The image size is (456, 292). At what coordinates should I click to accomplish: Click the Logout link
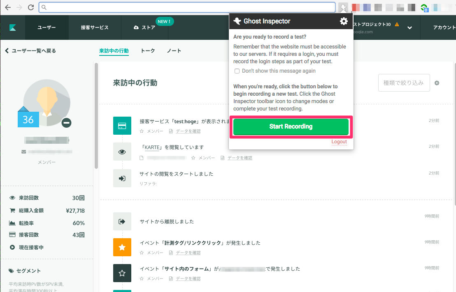coord(339,142)
